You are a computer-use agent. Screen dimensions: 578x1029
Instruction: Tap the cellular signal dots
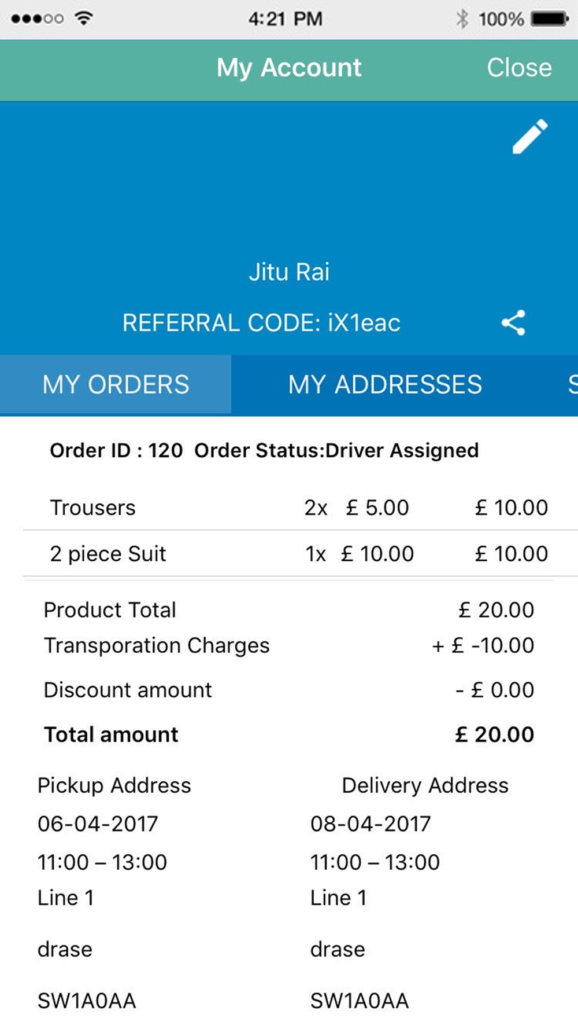38,19
